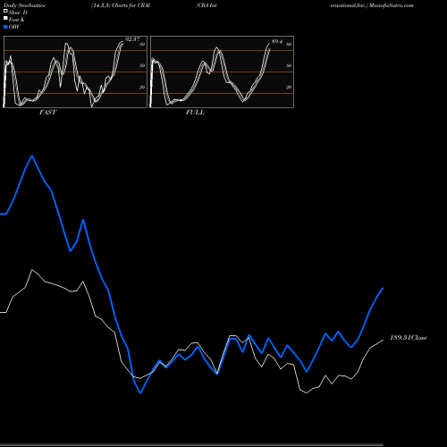Click the end point of the white Close line
The height and width of the screenshot is (447, 447).
coord(384,340)
